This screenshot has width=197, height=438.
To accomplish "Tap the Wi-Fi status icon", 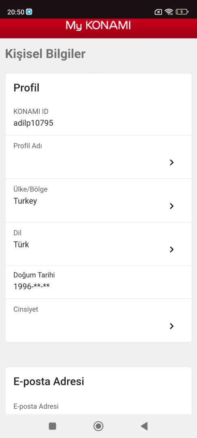I will coord(169,12).
